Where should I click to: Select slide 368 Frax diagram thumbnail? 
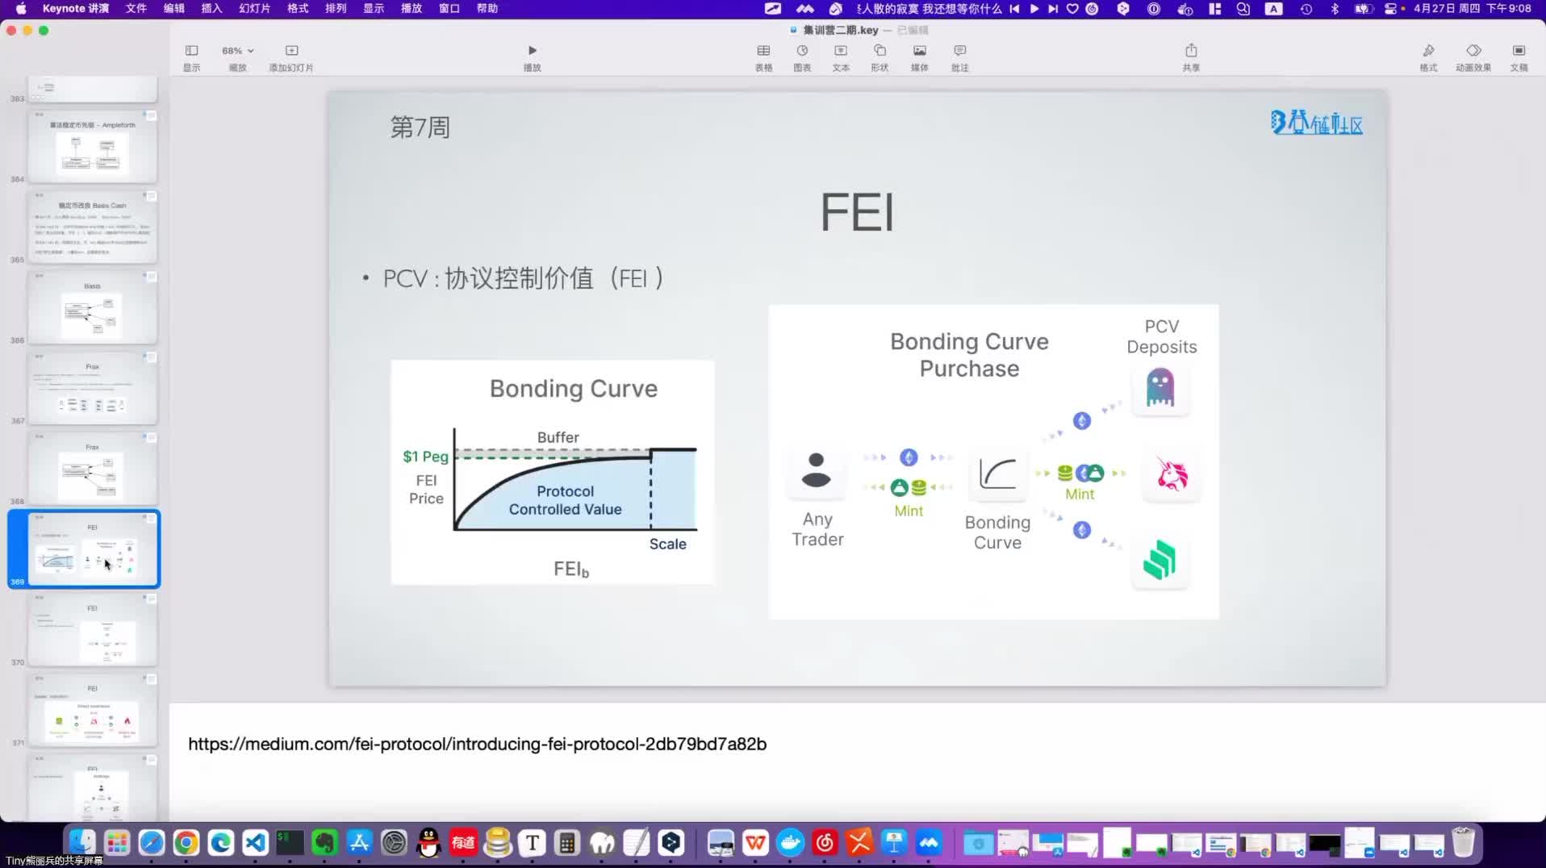93,469
